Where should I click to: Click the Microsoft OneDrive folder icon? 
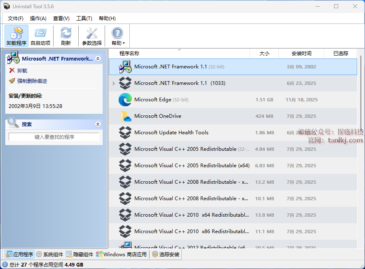(126, 116)
